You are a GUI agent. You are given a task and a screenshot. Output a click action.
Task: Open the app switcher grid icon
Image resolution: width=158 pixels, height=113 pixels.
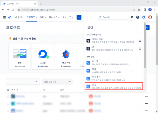click(x=4, y=17)
